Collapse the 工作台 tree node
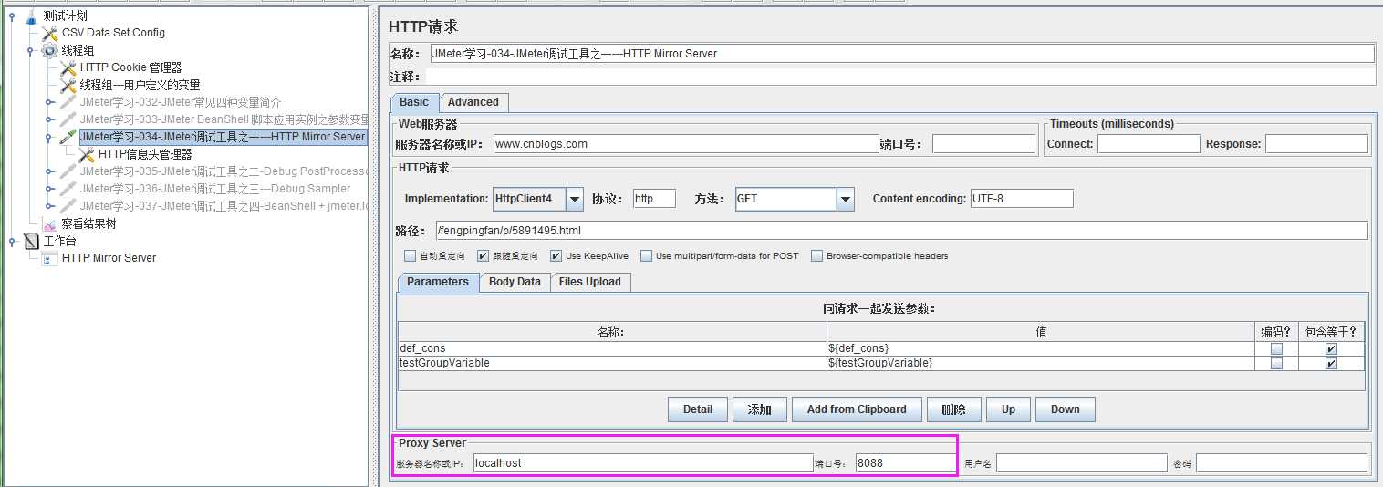The image size is (1383, 487). [12, 241]
